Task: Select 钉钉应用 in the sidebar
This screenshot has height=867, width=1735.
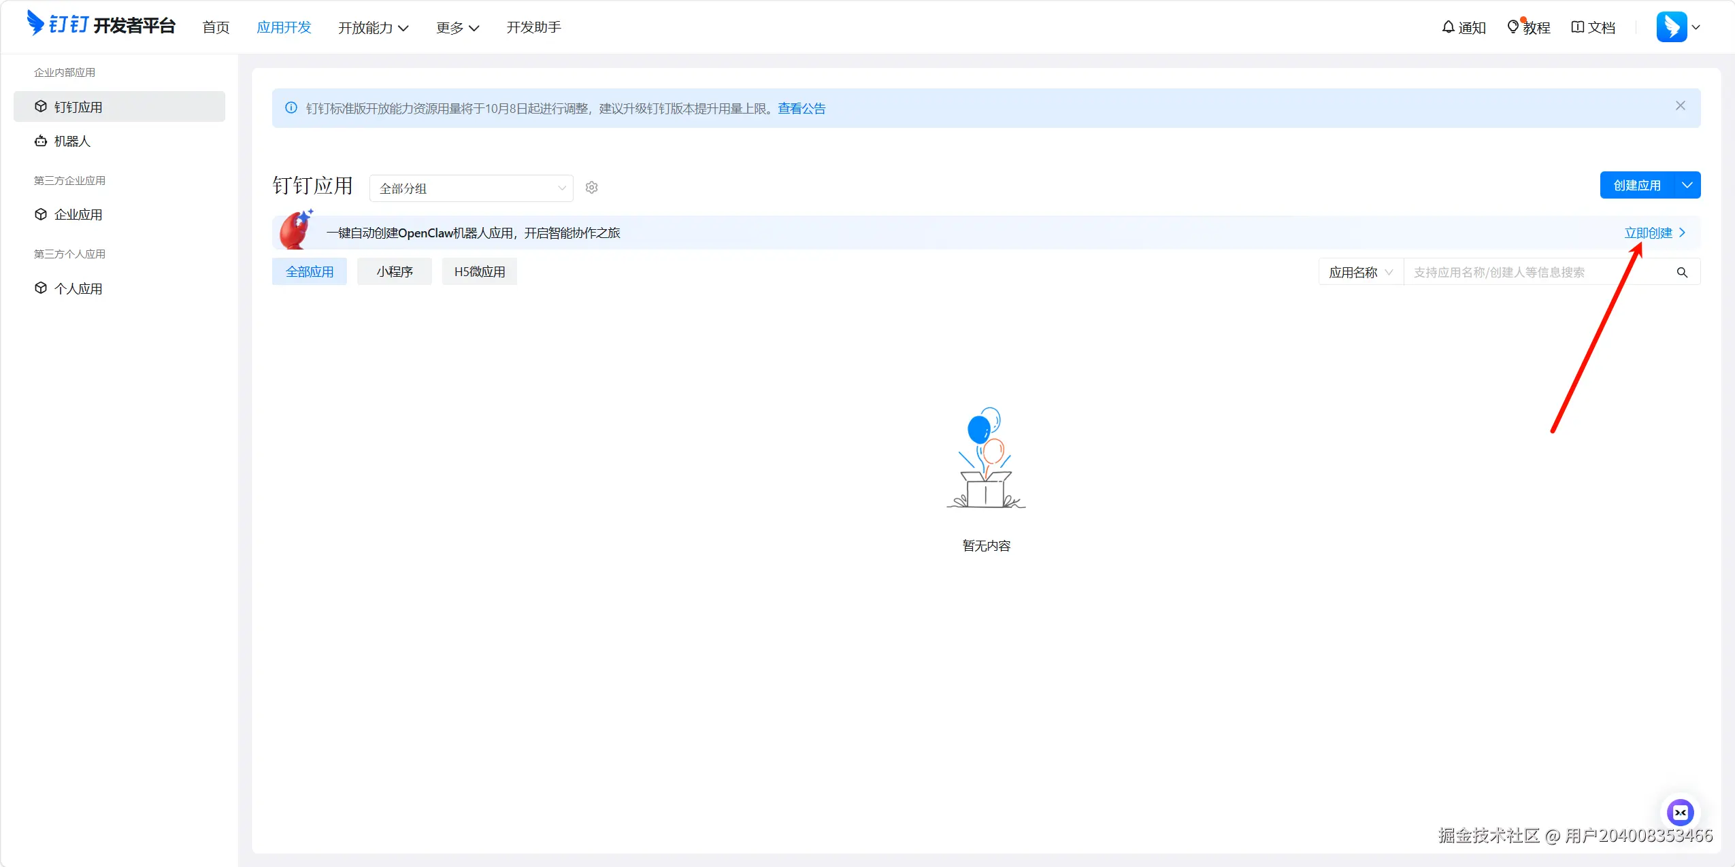Action: (x=119, y=107)
